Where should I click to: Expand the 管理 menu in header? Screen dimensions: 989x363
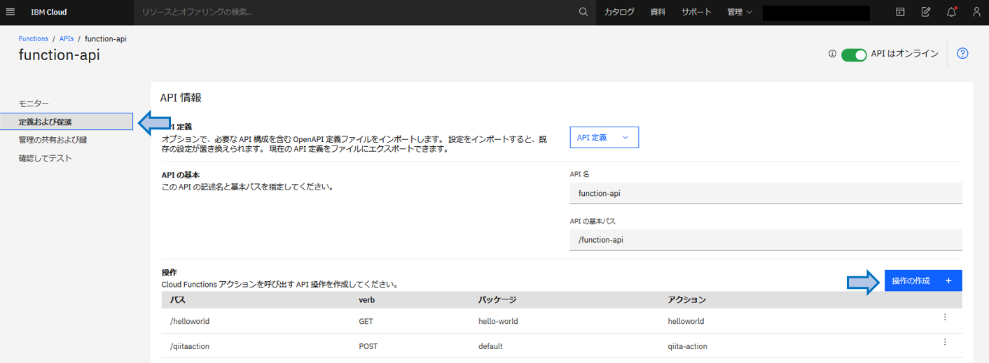pyautogui.click(x=740, y=12)
